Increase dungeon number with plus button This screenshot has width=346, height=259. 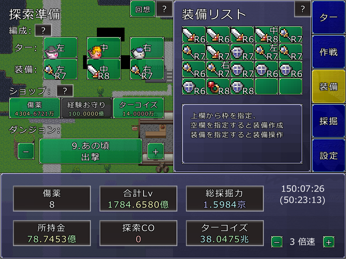[x=156, y=151]
